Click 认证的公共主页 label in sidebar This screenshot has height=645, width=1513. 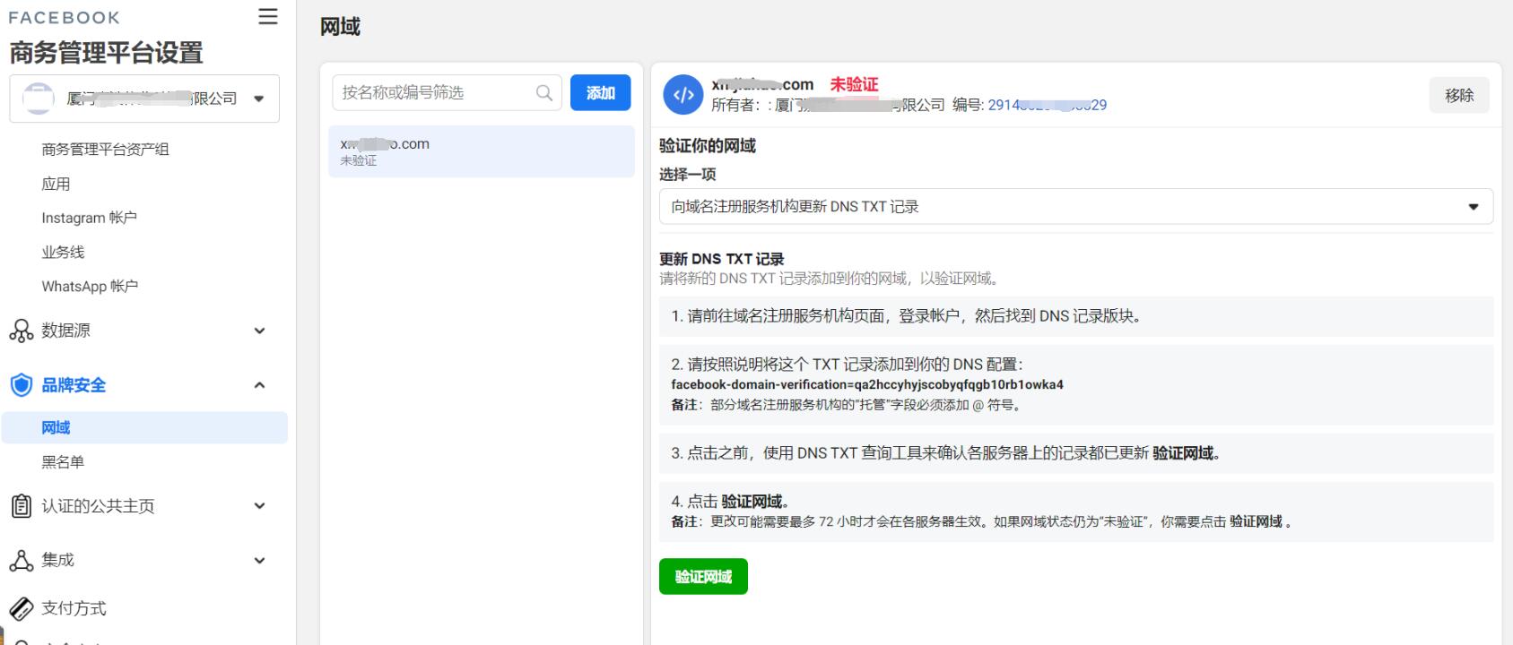(x=98, y=506)
